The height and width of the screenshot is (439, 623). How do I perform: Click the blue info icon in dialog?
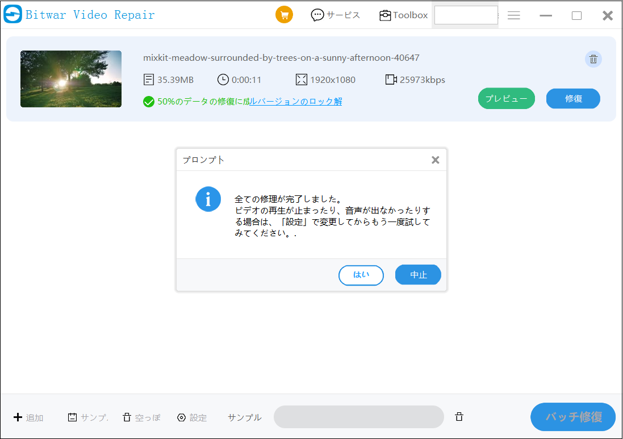pos(208,199)
